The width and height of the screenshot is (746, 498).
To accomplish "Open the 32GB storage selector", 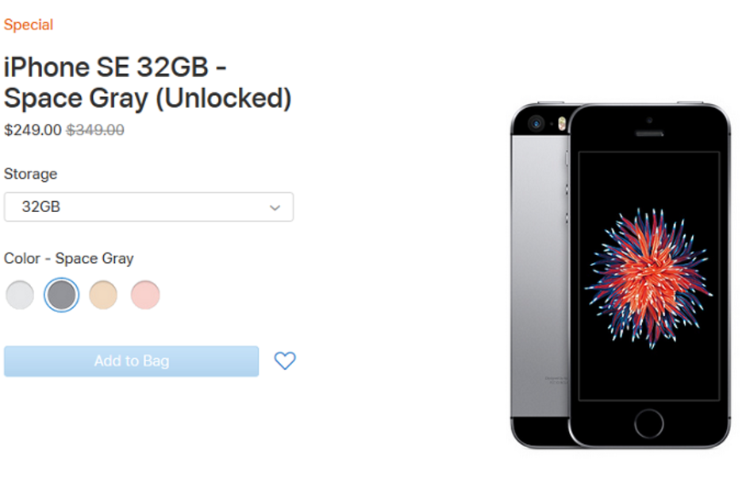I will 148,207.
